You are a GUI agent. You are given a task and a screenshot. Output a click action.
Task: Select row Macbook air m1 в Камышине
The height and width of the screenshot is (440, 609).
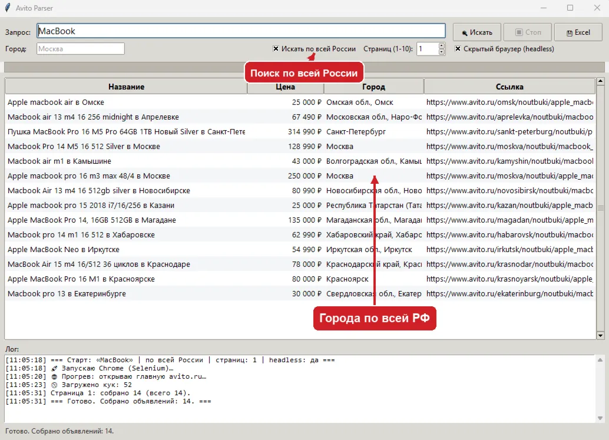(x=300, y=161)
